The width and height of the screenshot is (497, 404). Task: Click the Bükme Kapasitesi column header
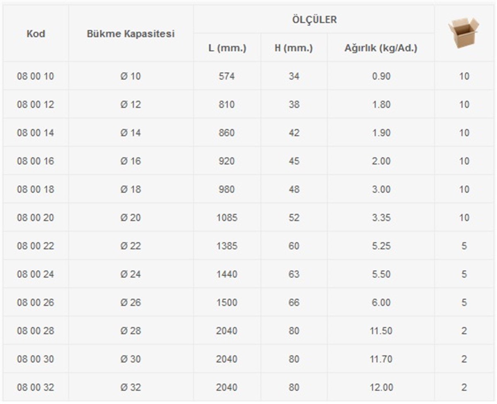pyautogui.click(x=130, y=34)
